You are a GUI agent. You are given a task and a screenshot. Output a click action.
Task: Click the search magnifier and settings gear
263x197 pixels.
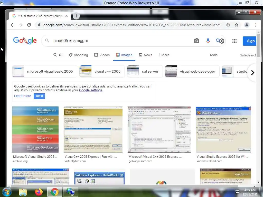[x=220, y=41]
